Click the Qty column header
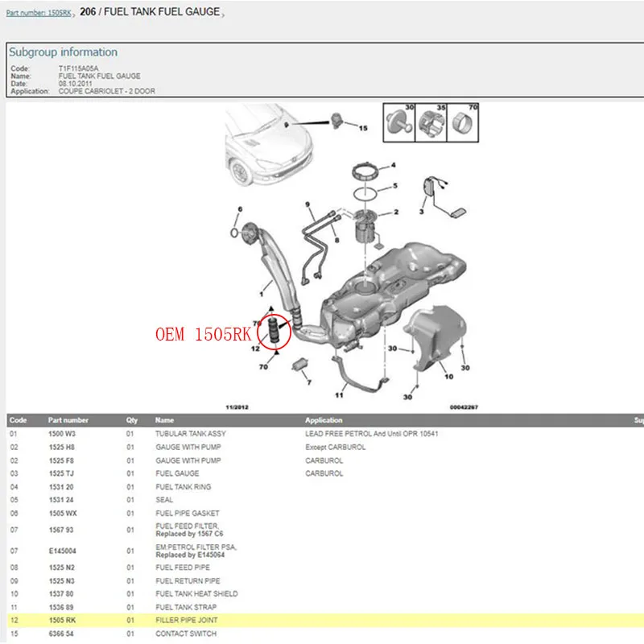 [132, 420]
